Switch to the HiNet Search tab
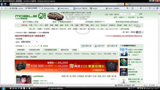The height and width of the screenshot is (90, 160). tap(65, 8)
